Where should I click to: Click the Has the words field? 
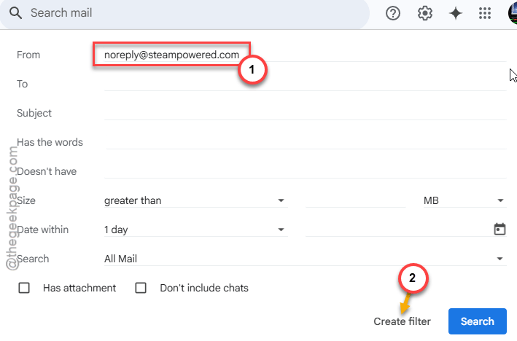click(x=305, y=142)
